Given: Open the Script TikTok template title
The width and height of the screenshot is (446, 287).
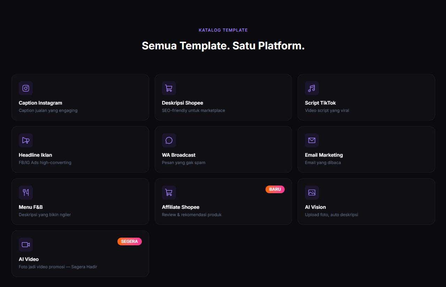Looking at the screenshot, I should coord(320,103).
